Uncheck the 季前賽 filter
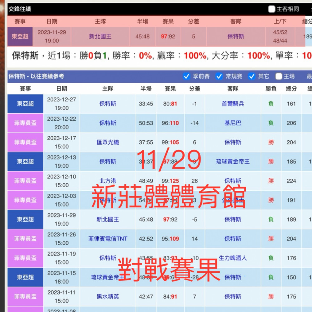Viewport: 312px width, 312px height. tap(187, 76)
